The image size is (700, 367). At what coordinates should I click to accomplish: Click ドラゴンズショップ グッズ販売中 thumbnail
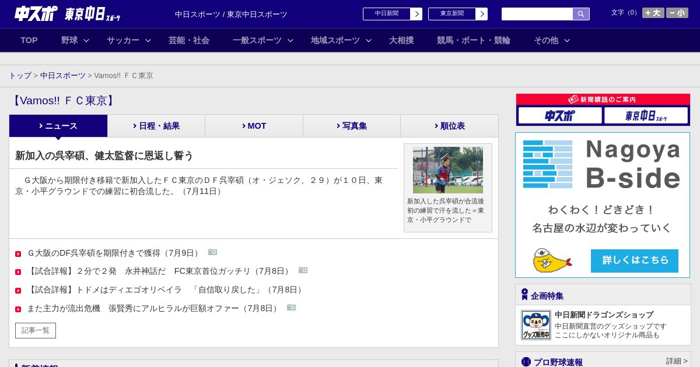536,325
